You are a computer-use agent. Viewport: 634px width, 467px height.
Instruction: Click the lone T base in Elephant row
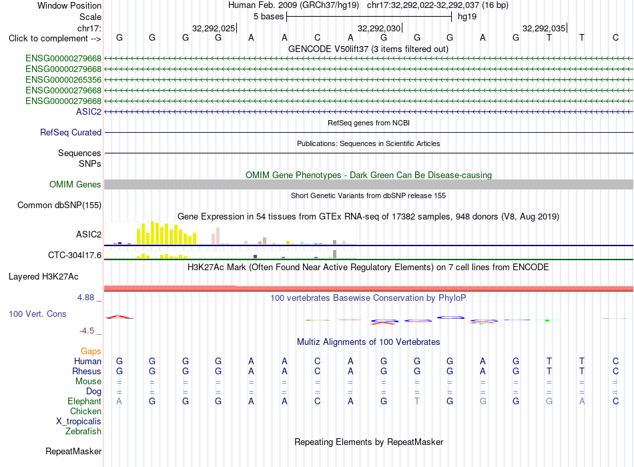coord(417,401)
